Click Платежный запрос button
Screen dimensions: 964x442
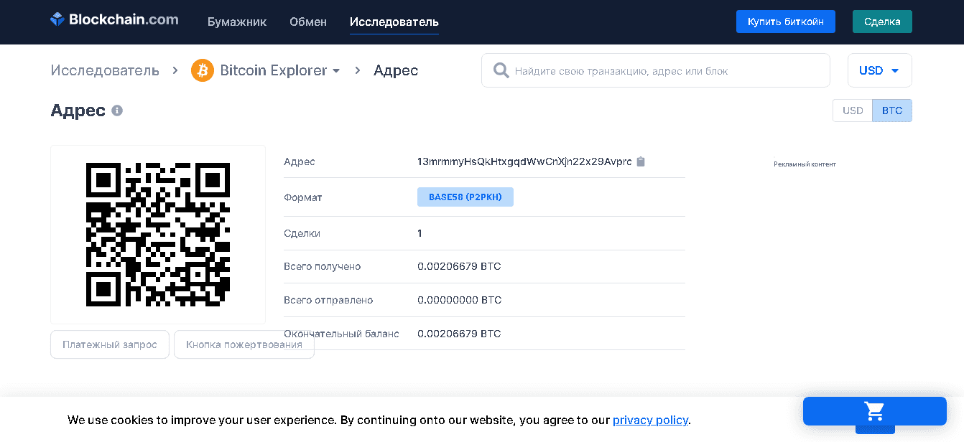click(x=110, y=344)
